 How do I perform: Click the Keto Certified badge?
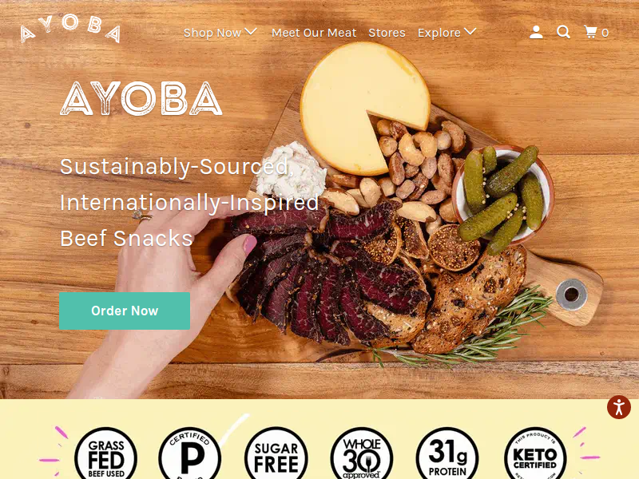[x=535, y=455]
